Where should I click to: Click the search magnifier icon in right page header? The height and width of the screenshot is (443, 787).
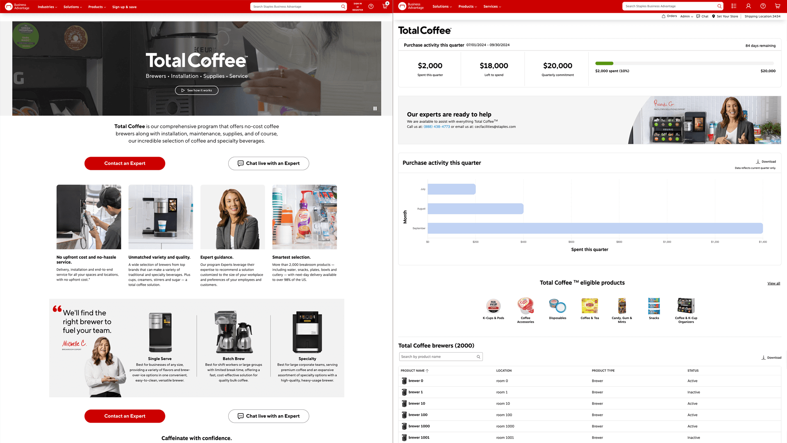pos(719,6)
